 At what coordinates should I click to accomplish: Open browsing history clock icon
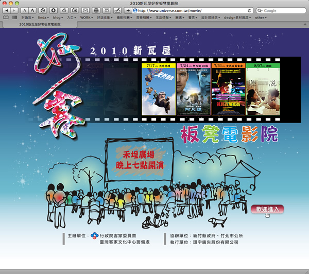[x=43, y=10]
